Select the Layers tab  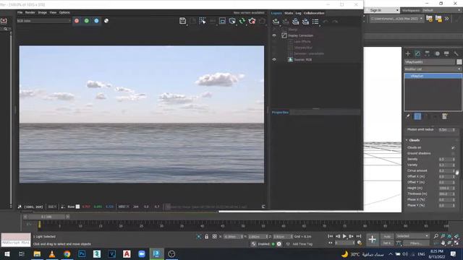point(276,13)
